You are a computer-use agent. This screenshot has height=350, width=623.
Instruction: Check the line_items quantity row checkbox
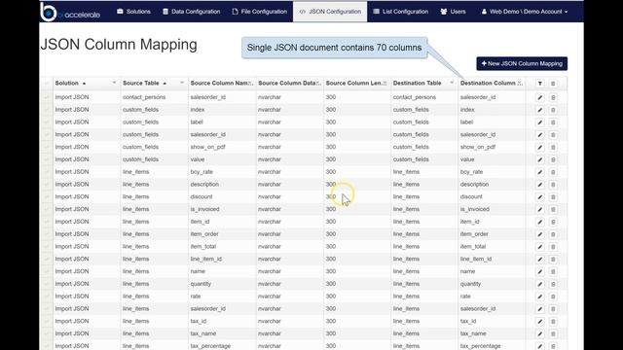(x=47, y=284)
